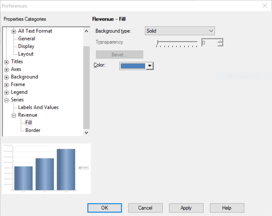This screenshot has width=272, height=216.
Task: Select the Border node under Revenue
Action: (x=32, y=130)
